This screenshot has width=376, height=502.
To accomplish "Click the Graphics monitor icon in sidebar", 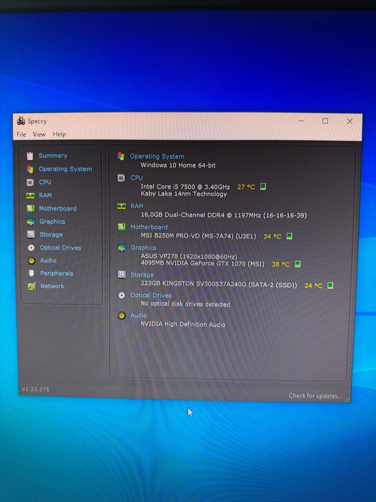I will point(31,222).
